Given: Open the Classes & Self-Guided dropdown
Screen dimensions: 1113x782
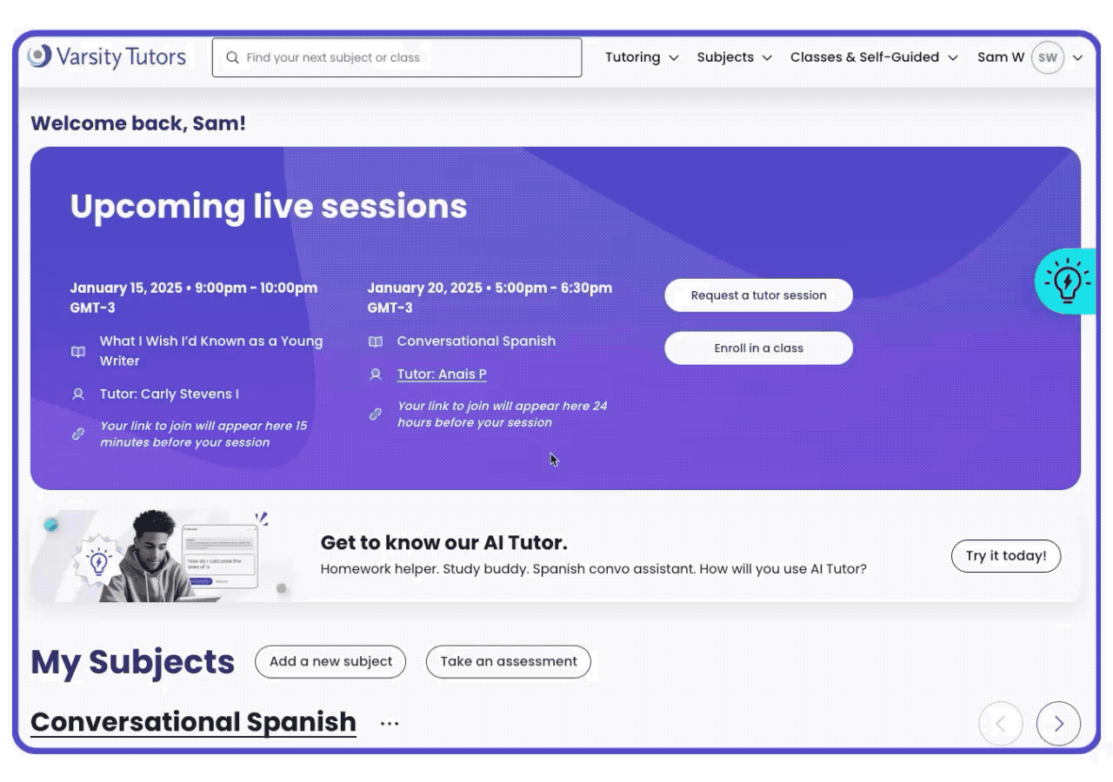Looking at the screenshot, I should click(874, 57).
